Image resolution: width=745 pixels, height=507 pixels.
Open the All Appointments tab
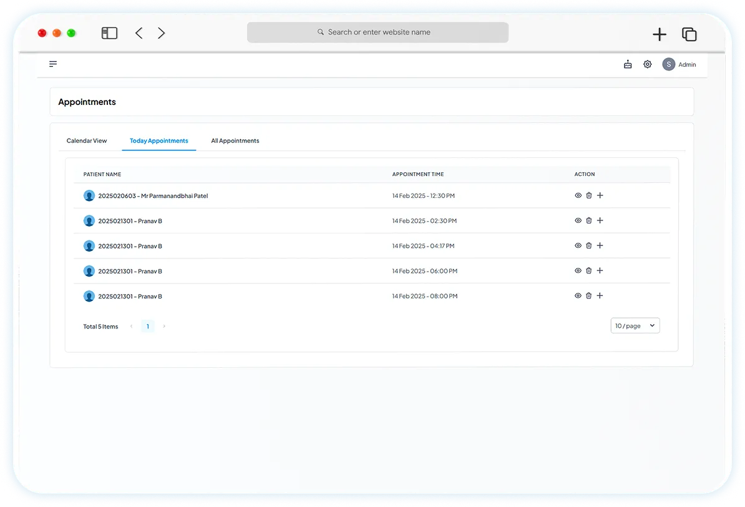[235, 140]
